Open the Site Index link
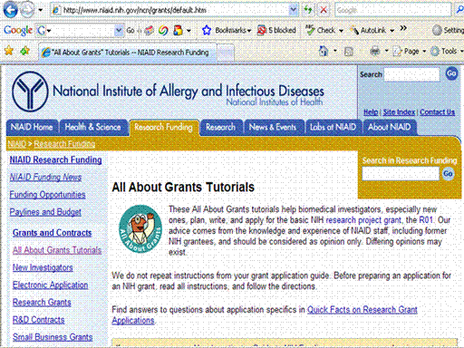 (399, 112)
